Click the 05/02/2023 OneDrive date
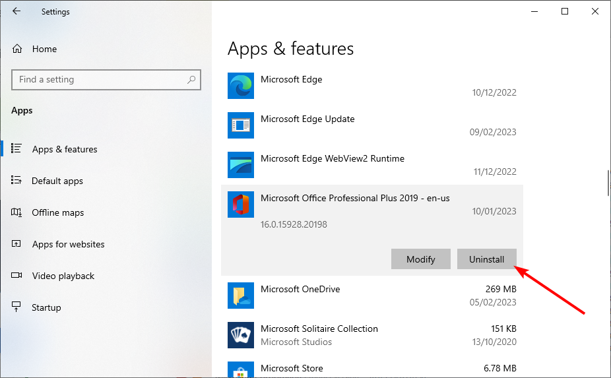 (493, 302)
